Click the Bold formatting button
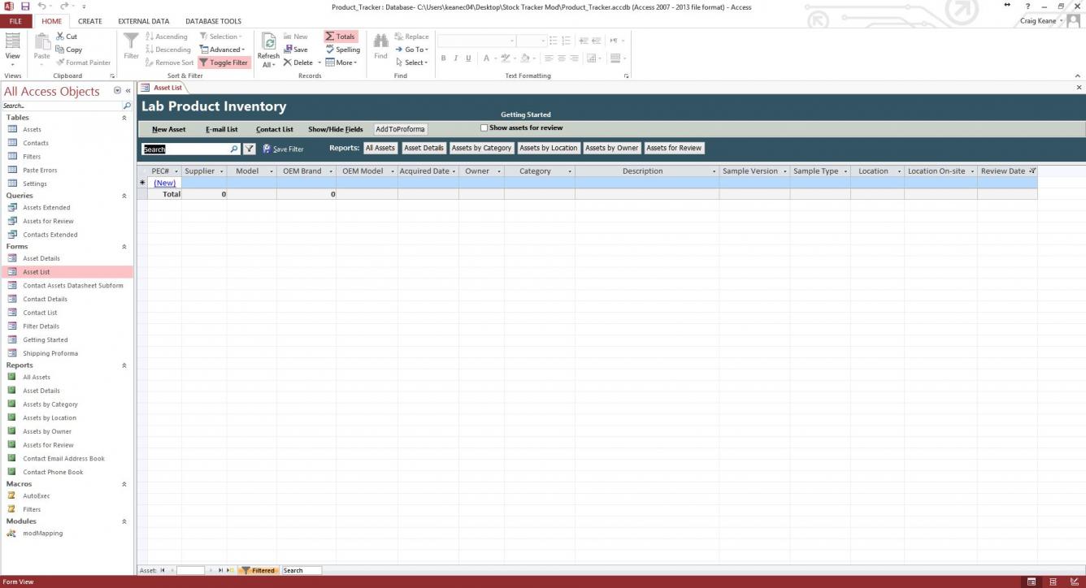 (x=444, y=58)
